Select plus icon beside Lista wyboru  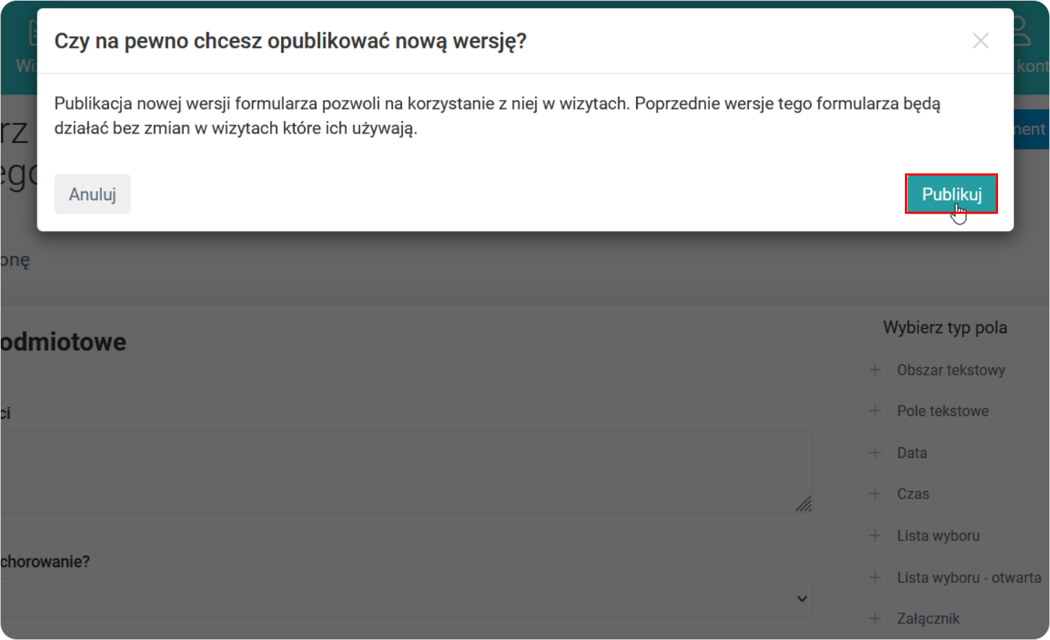(875, 536)
